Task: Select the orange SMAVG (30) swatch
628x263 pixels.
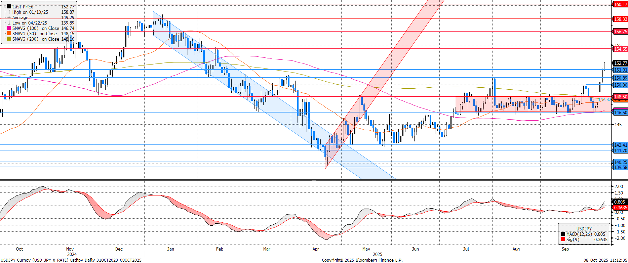Action: 9,34
